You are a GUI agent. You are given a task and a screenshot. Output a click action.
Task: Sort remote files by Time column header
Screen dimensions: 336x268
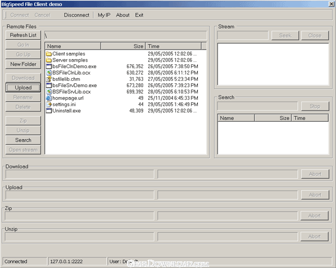pyautogui.click(x=173, y=46)
